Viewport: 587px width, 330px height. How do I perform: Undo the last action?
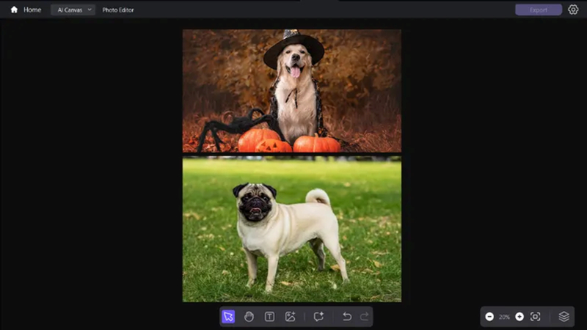click(347, 317)
